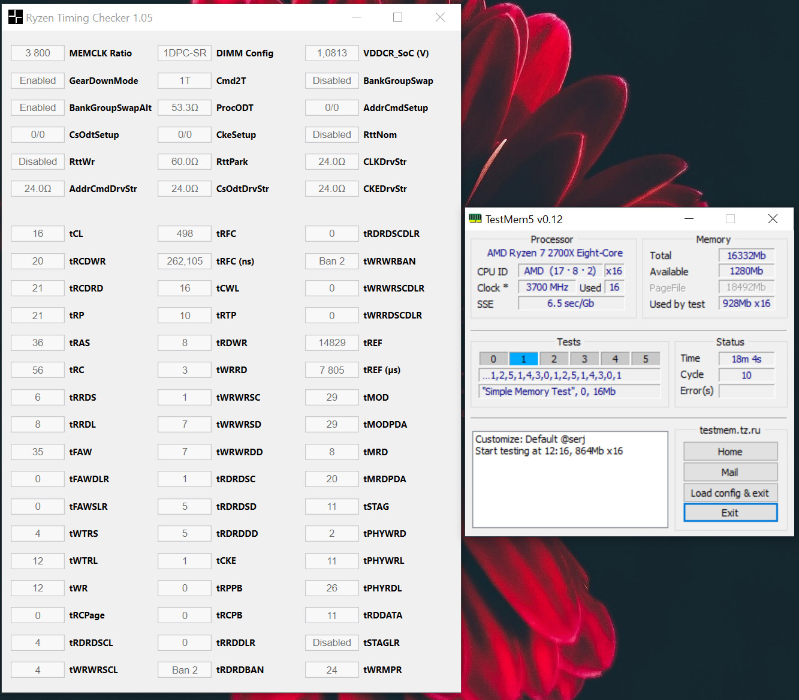Click the Available memory 1280Mb field
Screen dimensions: 799x700
[x=746, y=271]
